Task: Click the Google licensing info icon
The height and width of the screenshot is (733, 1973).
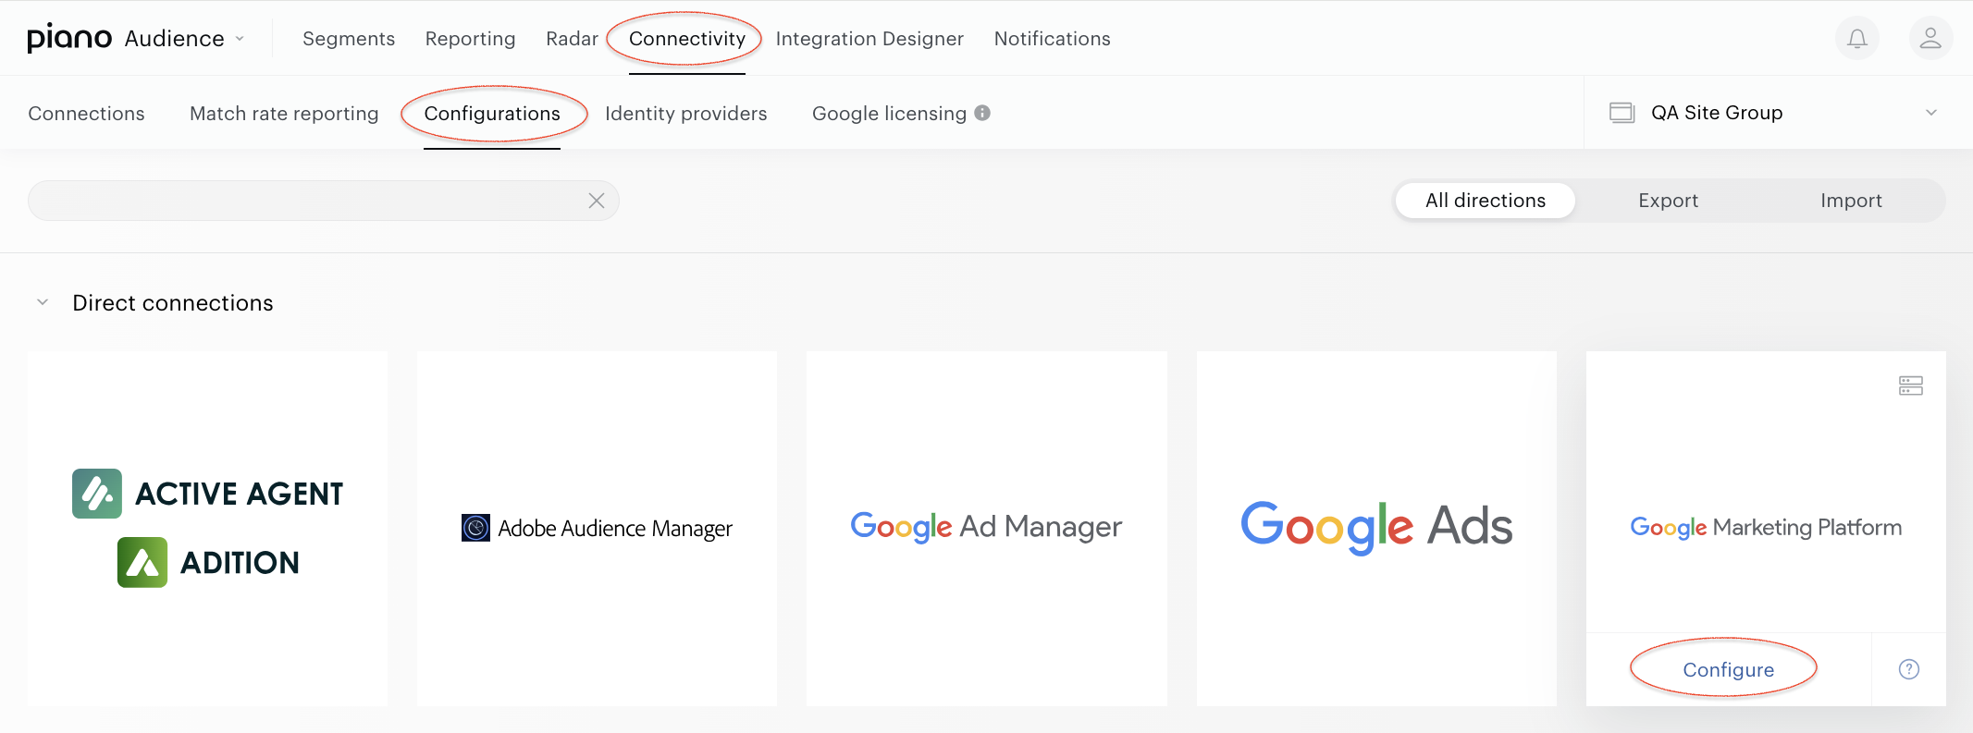Action: click(x=982, y=113)
